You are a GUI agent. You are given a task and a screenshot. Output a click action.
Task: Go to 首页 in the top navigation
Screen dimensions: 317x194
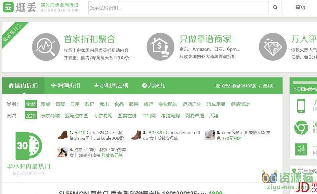tap(300, 7)
